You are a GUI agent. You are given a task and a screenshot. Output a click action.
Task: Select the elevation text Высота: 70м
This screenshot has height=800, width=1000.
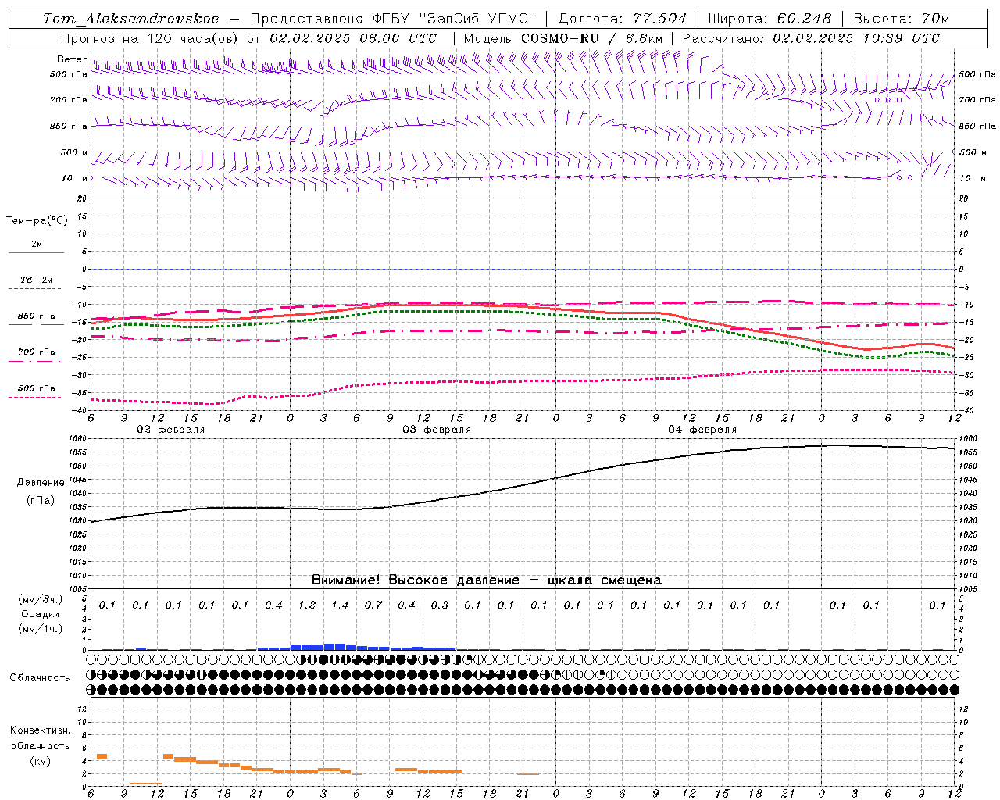click(902, 19)
